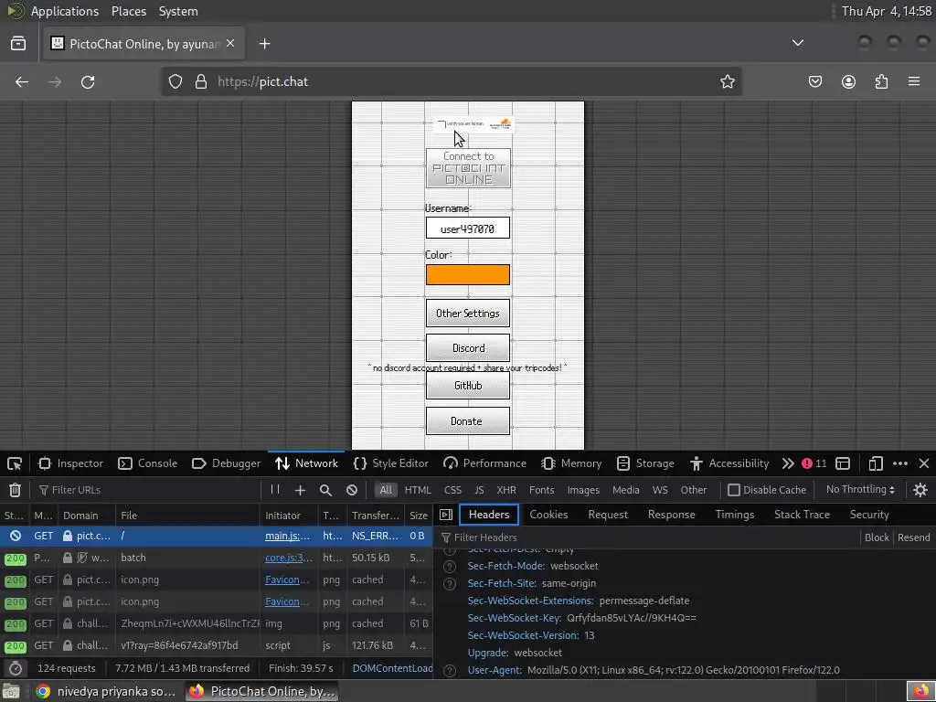Open the Debugger tab
936x702 pixels.
[227, 463]
